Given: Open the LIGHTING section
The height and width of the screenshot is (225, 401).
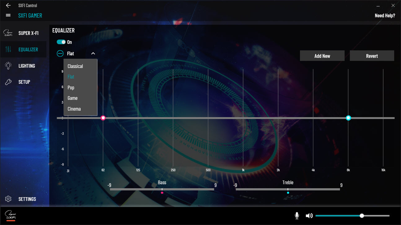Looking at the screenshot, I should click(x=27, y=66).
